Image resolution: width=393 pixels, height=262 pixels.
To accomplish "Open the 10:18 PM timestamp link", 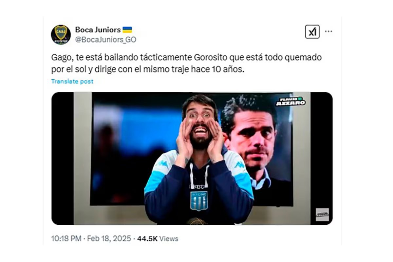I will tap(66, 238).
